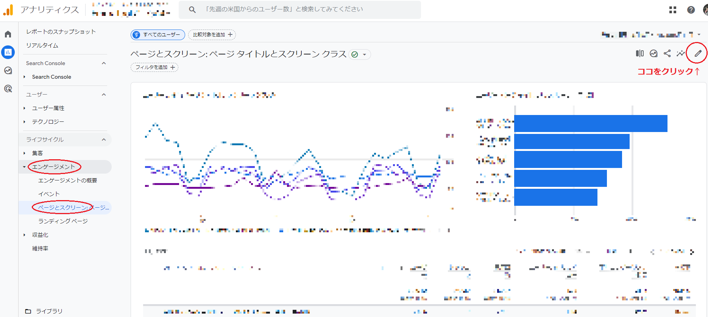Click the share report icon

pyautogui.click(x=667, y=53)
